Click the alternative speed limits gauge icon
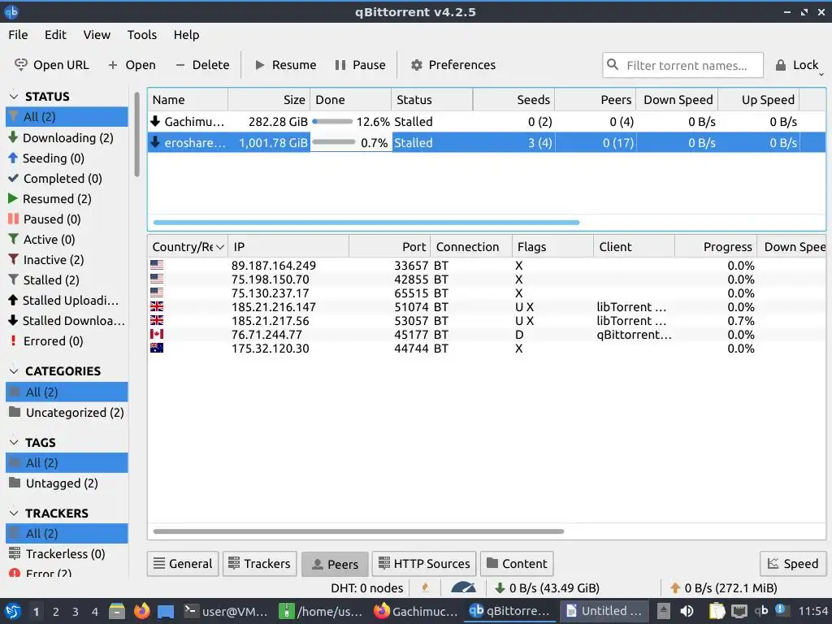 coord(463,587)
